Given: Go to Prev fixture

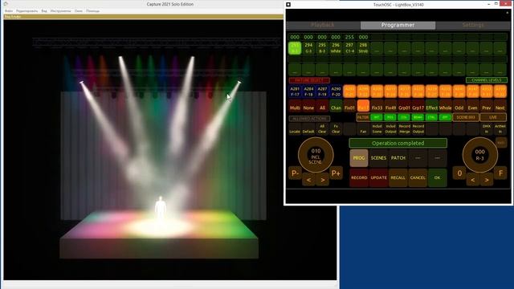Looking at the screenshot, I should tap(487, 107).
